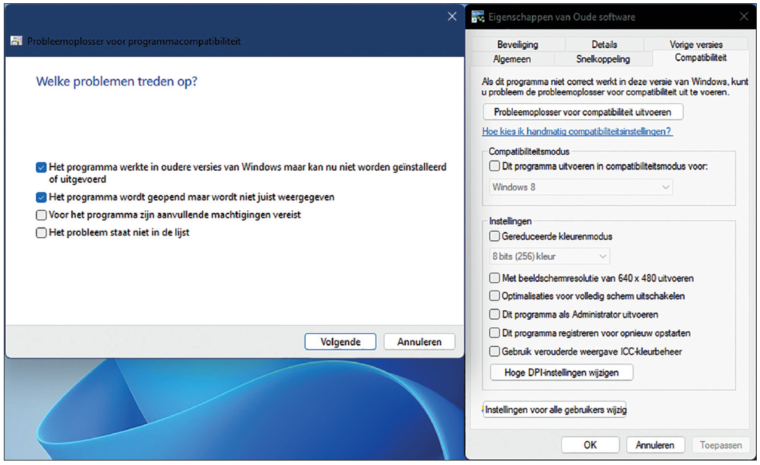Screen dimensions: 760x465
Task: Switch to the Beveiliging tab
Action: click(x=518, y=45)
